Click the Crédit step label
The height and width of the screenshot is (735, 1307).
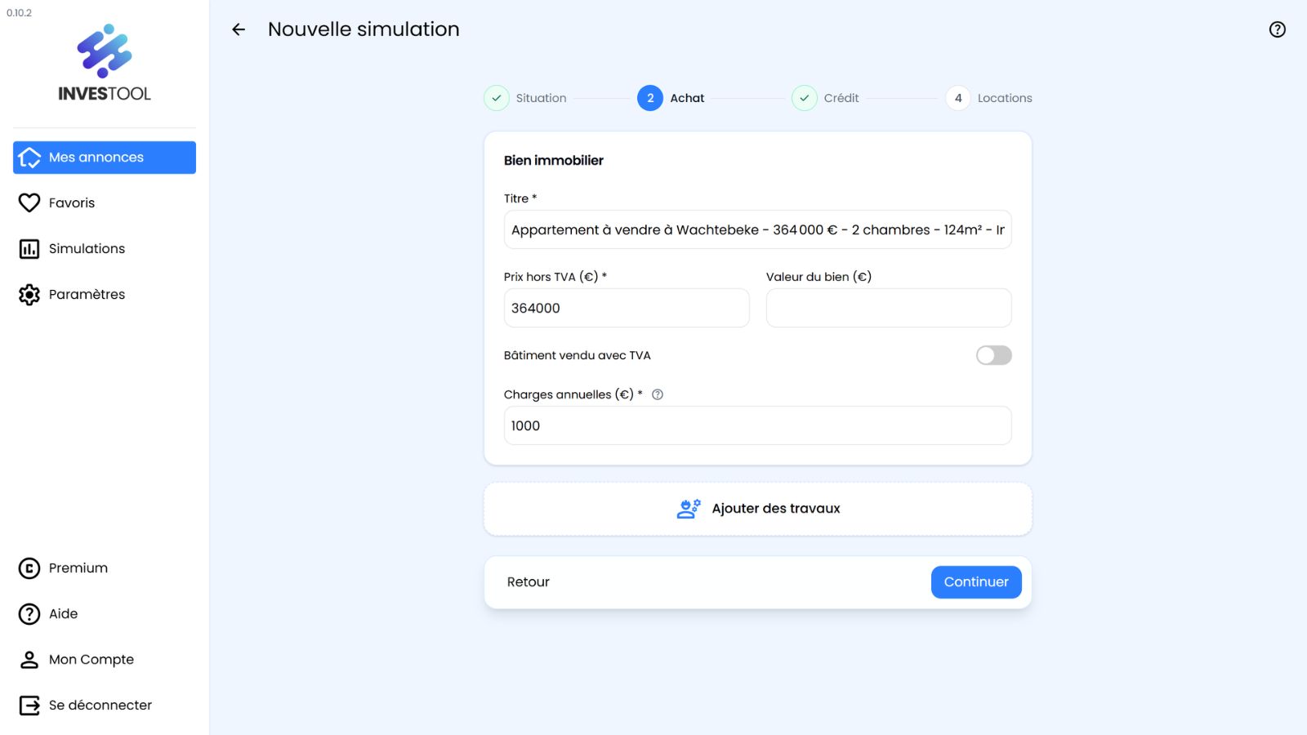click(841, 98)
